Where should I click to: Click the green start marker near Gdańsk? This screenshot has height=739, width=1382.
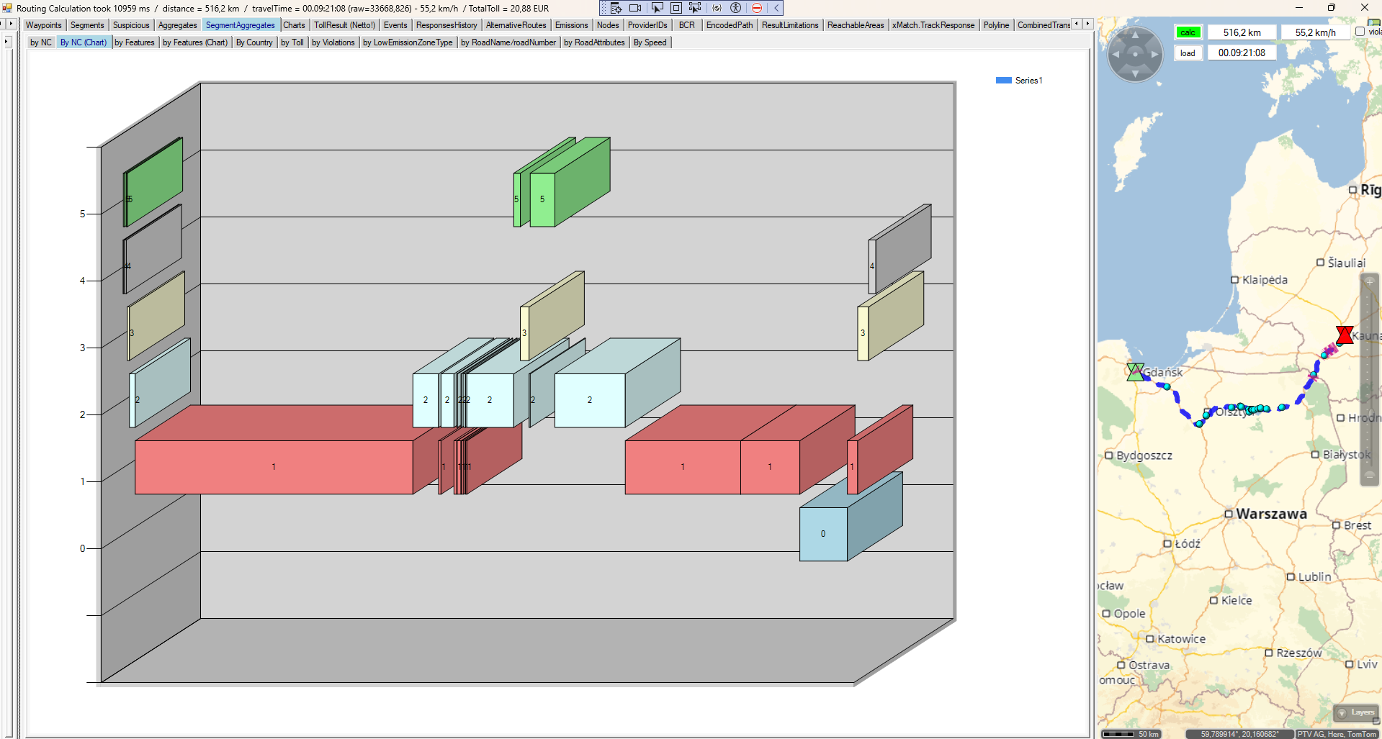click(x=1135, y=371)
